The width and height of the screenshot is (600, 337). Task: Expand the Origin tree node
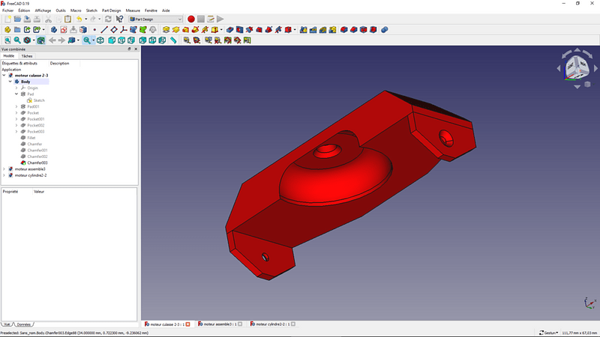(x=16, y=88)
